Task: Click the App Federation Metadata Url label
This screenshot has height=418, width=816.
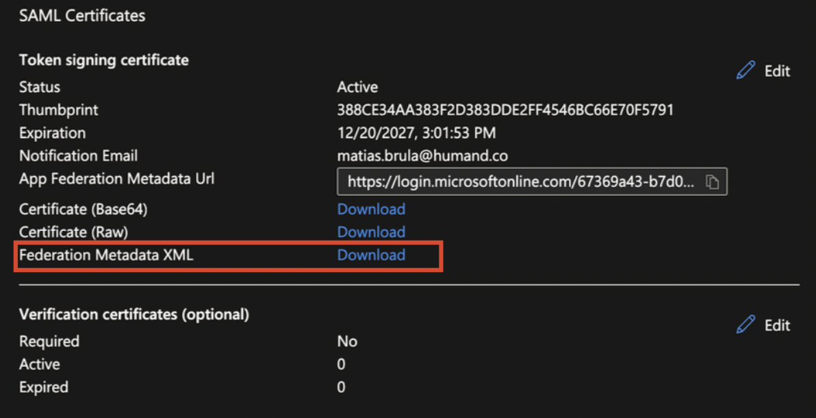Action: point(117,179)
